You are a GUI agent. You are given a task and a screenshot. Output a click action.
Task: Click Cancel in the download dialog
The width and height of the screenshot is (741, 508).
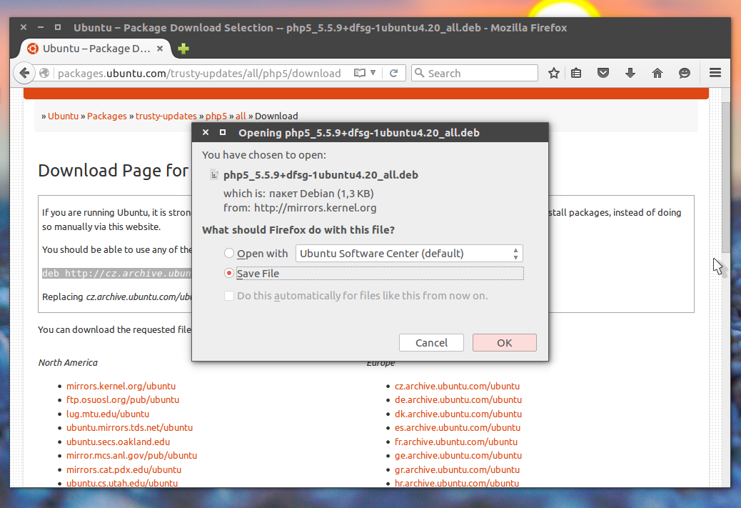pyautogui.click(x=431, y=342)
